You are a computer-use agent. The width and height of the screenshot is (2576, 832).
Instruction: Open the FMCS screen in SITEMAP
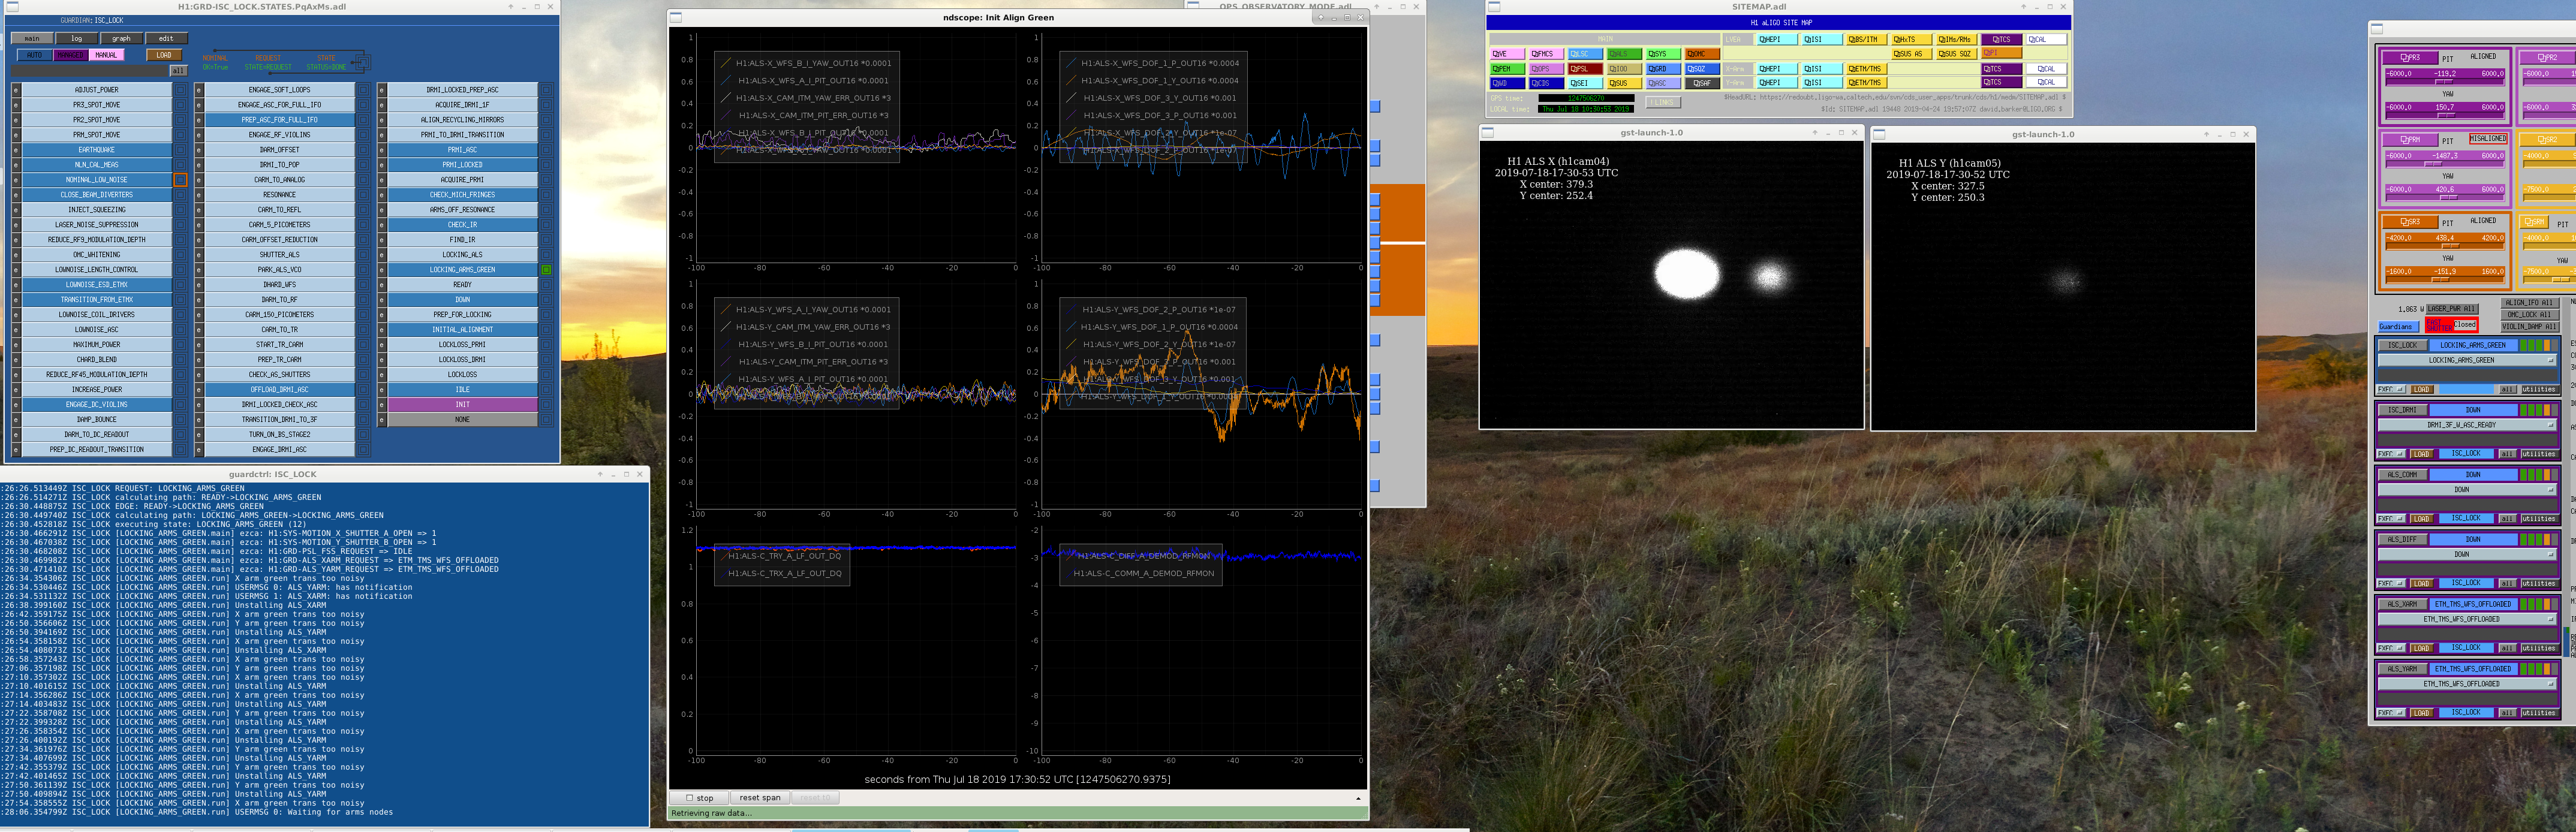[1546, 54]
